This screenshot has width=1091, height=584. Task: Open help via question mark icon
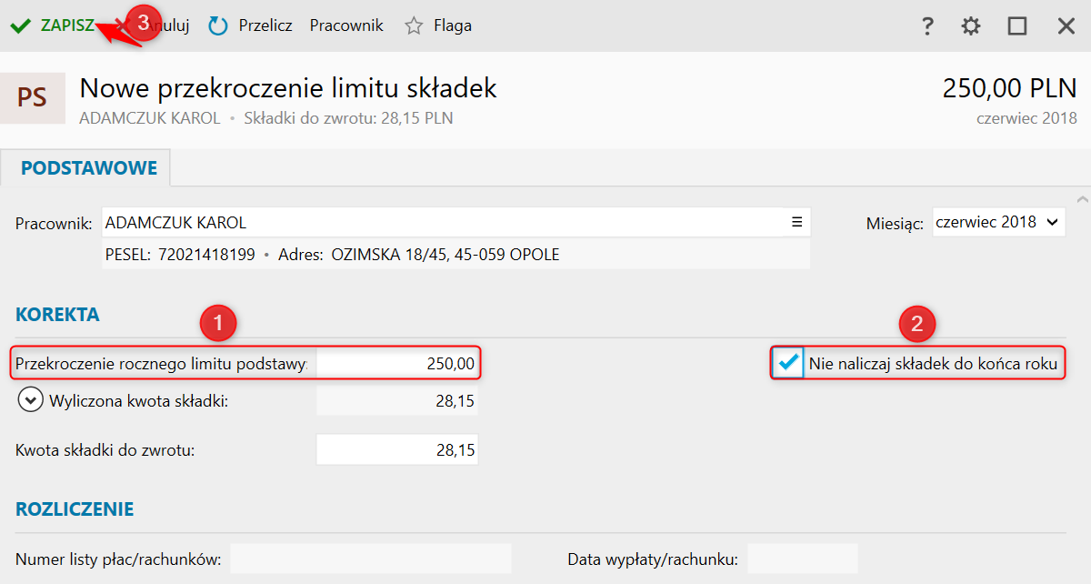[927, 26]
